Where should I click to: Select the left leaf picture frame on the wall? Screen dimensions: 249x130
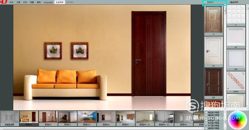coord(53,51)
